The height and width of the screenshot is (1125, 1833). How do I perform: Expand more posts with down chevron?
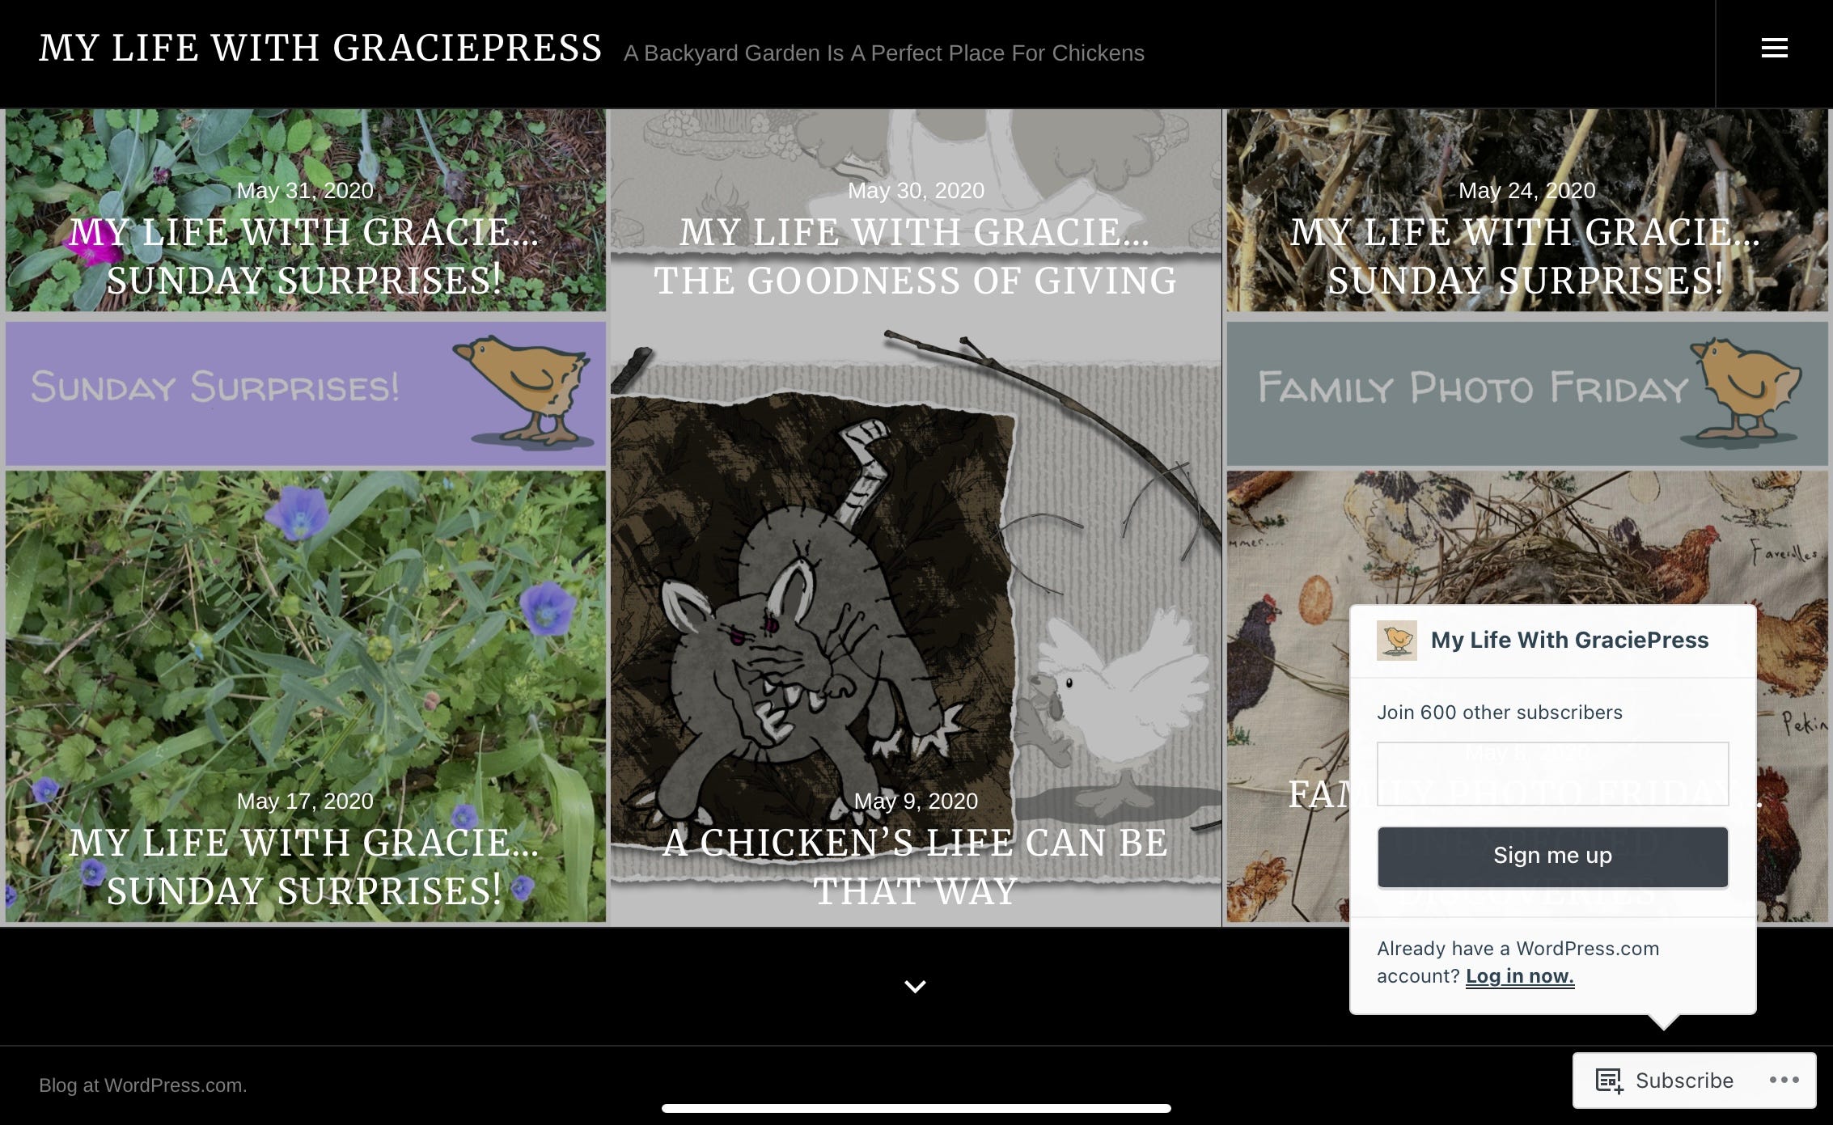(x=915, y=986)
